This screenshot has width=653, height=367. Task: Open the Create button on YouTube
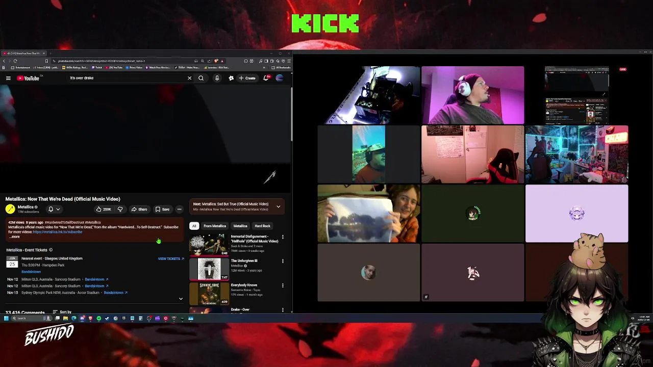[247, 78]
